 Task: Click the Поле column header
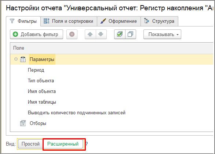click(112, 48)
